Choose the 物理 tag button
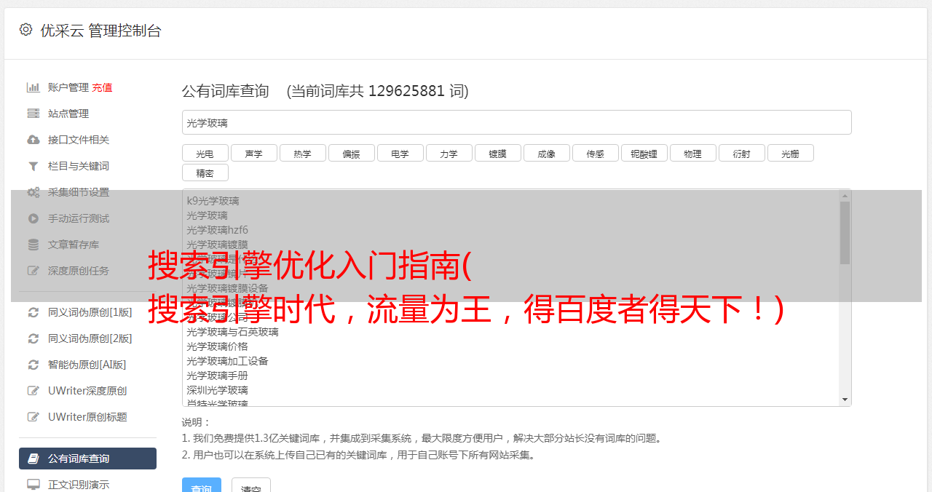Screen dimensions: 932x492 point(692,154)
